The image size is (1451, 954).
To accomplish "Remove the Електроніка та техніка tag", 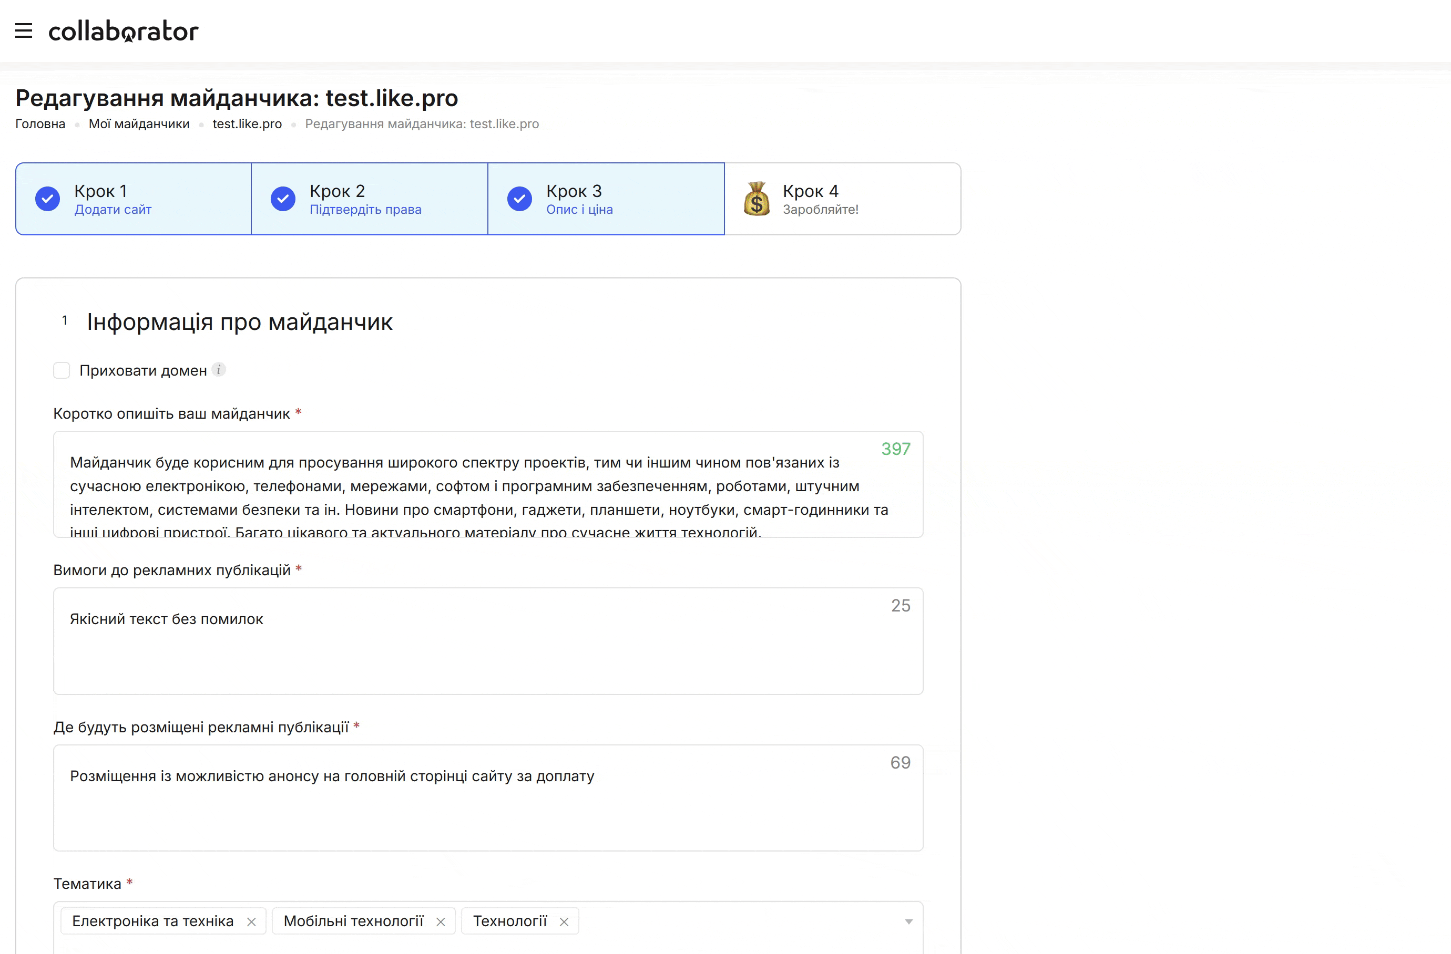I will point(251,922).
